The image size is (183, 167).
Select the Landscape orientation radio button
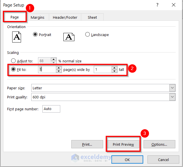pyautogui.click(x=88, y=35)
